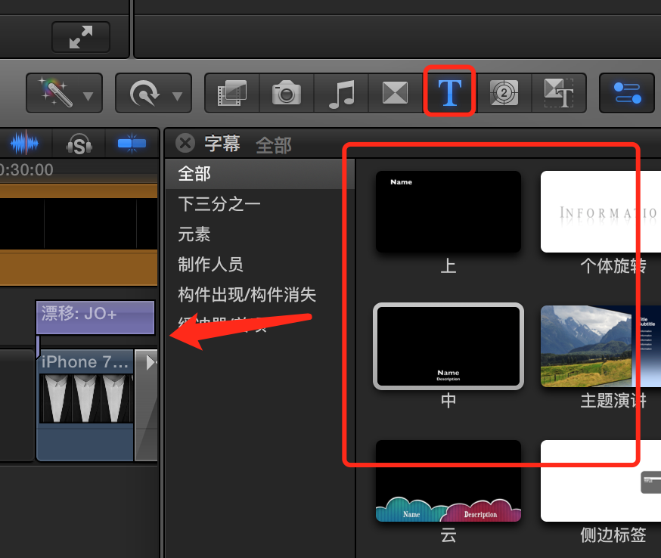Click the 全部 label beside the 字幕 heading
661x558 pixels.
pyautogui.click(x=274, y=146)
